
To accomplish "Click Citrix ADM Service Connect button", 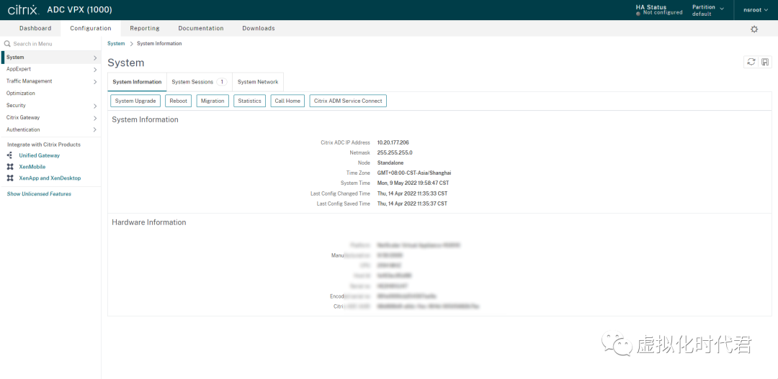I will (348, 101).
